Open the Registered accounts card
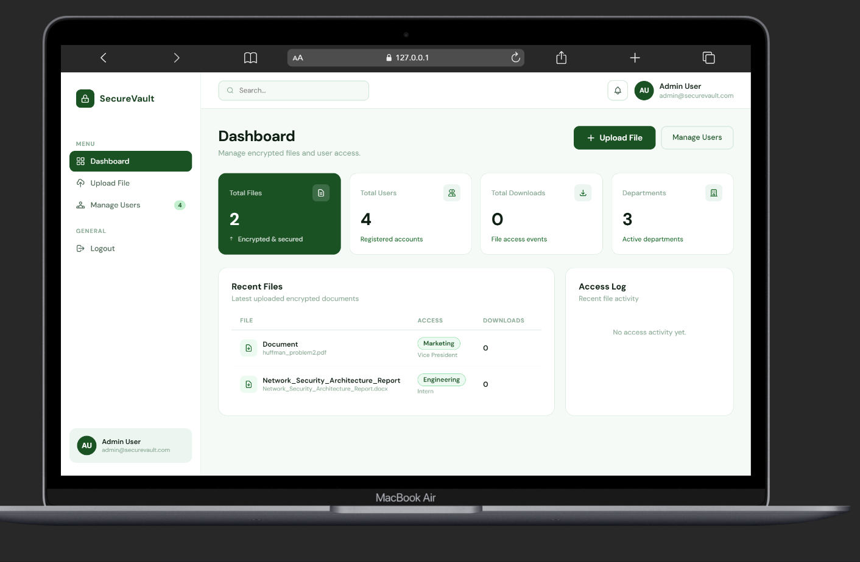Viewport: 860px width, 562px height. point(411,213)
